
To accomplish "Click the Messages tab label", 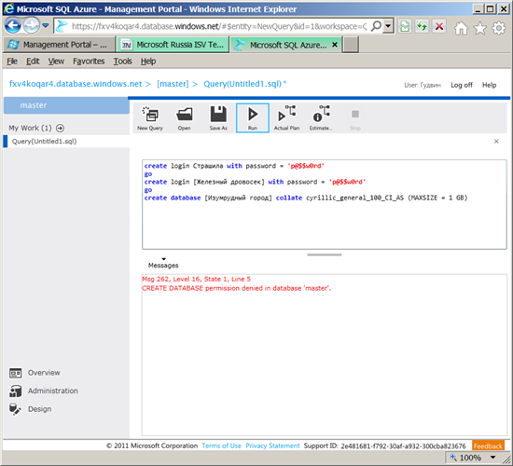I will (163, 266).
